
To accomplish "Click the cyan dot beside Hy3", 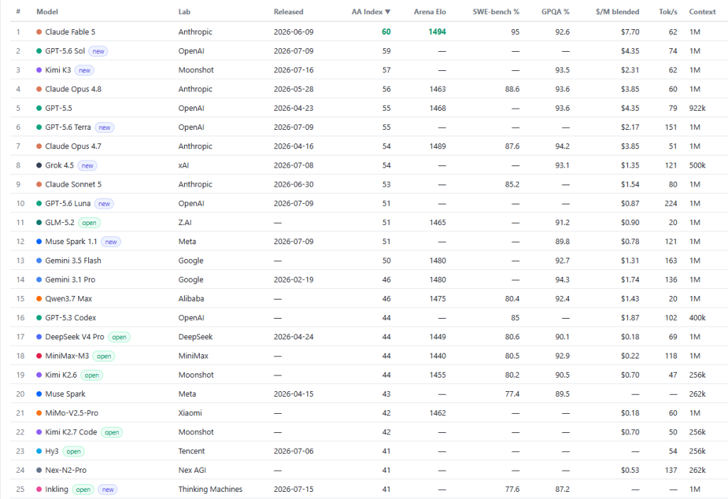I will coord(39,451).
